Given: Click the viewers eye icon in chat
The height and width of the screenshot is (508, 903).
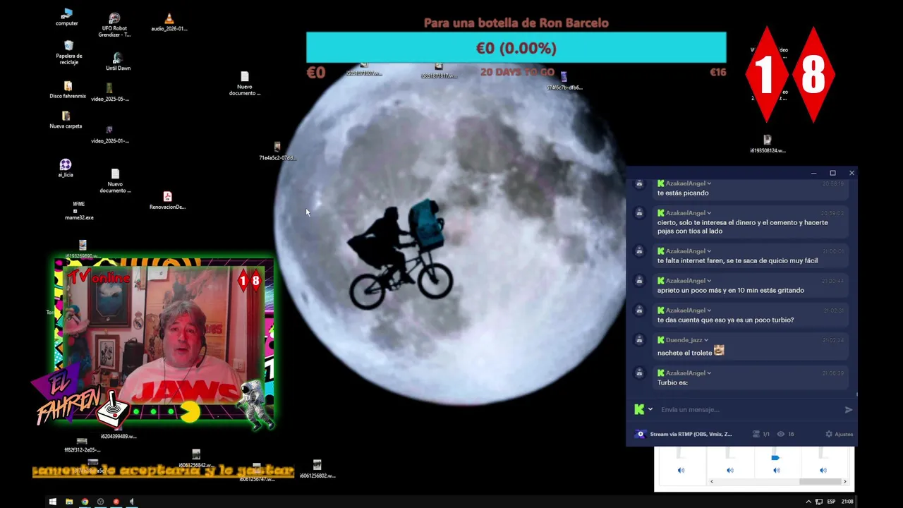Looking at the screenshot, I should click(780, 434).
